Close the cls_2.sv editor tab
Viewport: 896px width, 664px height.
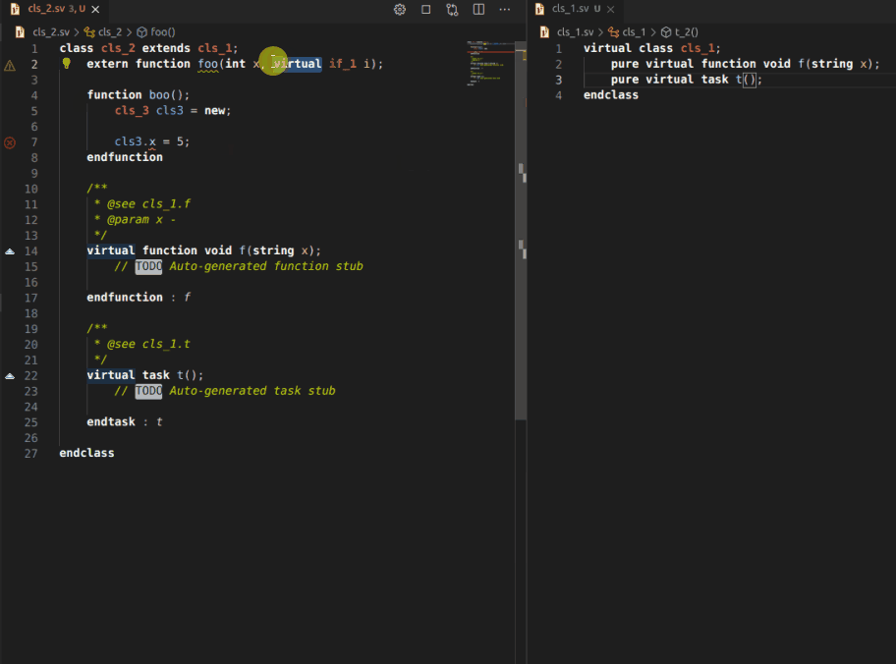point(94,9)
